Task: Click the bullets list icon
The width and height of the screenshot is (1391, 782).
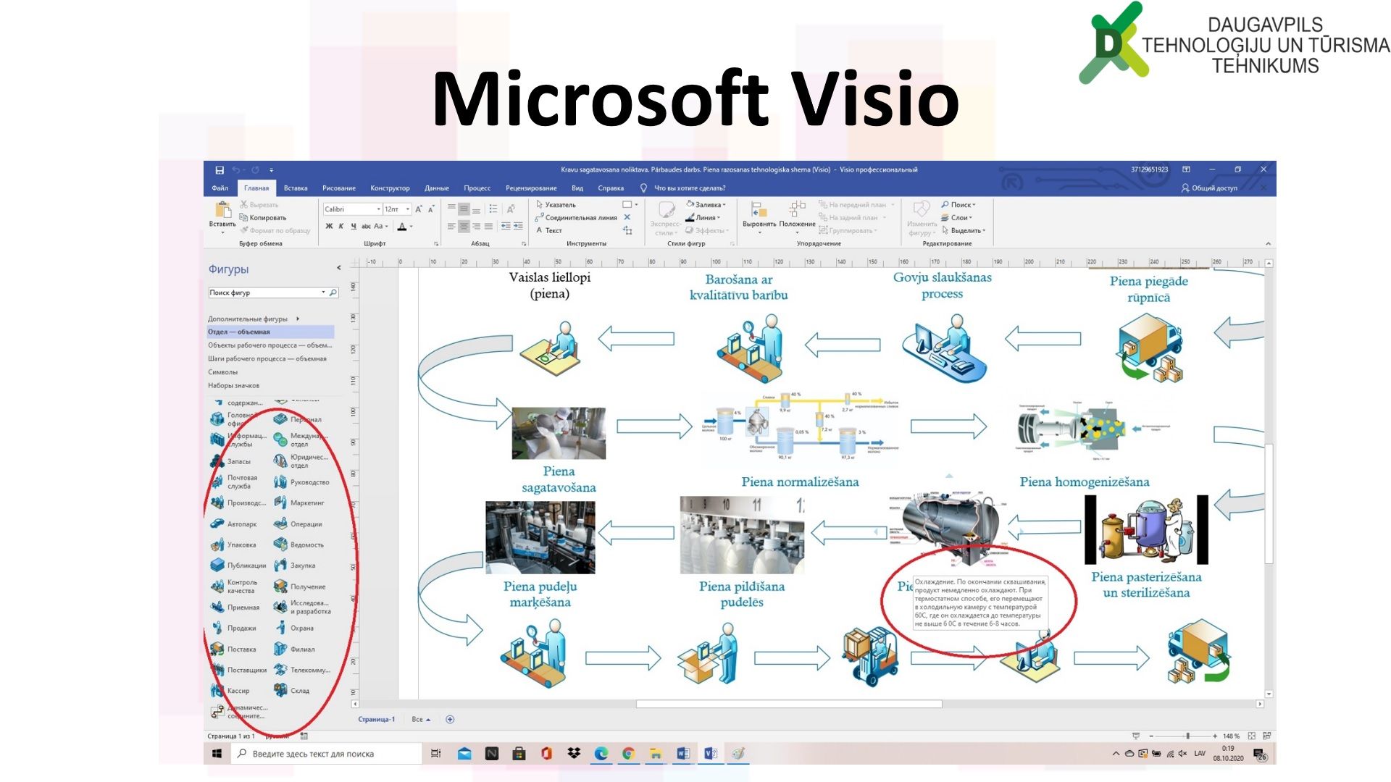Action: (x=493, y=209)
